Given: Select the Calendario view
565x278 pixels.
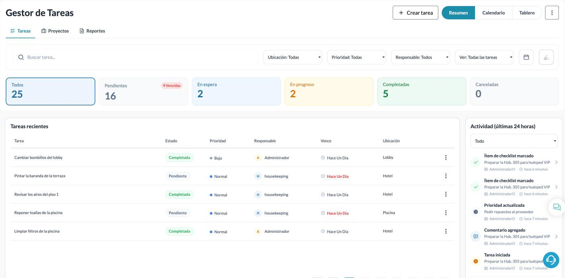Looking at the screenshot, I should [x=494, y=13].
